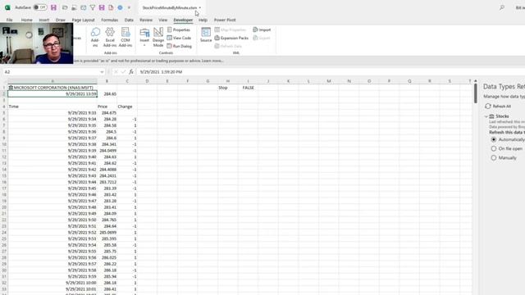Select the Time header cell
The image size is (525, 295).
(x=52, y=107)
